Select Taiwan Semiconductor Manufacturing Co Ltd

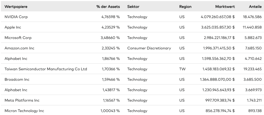point(46,69)
